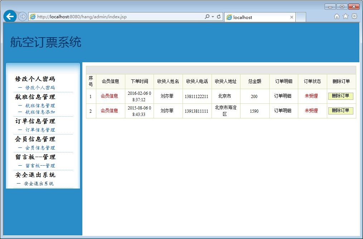Click 修改个人密码 menu heading
Viewport: 363px width, 239px height.
(x=35, y=79)
